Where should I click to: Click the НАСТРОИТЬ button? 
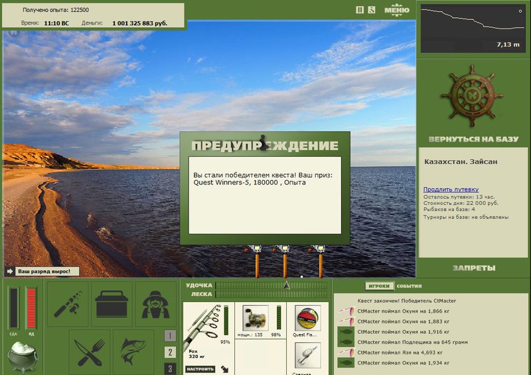point(200,369)
